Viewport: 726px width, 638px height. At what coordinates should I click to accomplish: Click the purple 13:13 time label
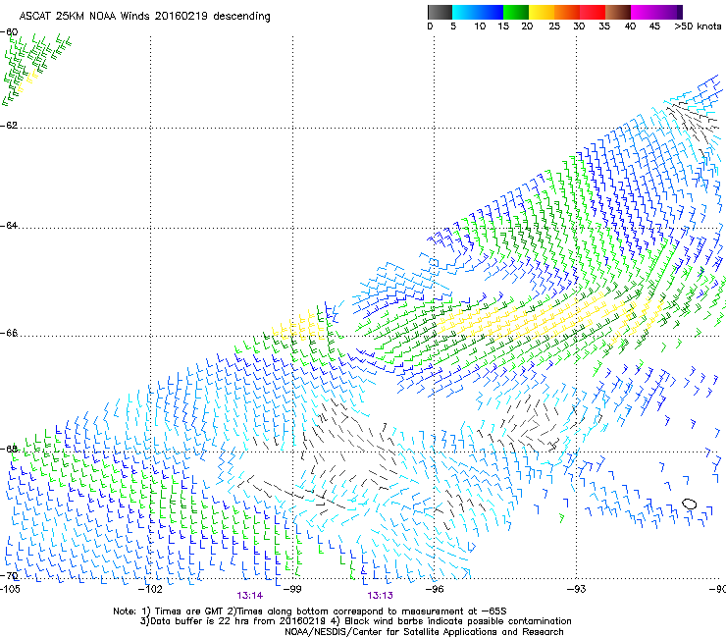coord(380,596)
